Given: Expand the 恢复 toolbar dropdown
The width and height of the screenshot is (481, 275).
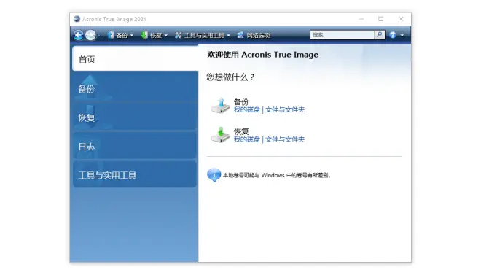Looking at the screenshot, I should click(x=166, y=35).
